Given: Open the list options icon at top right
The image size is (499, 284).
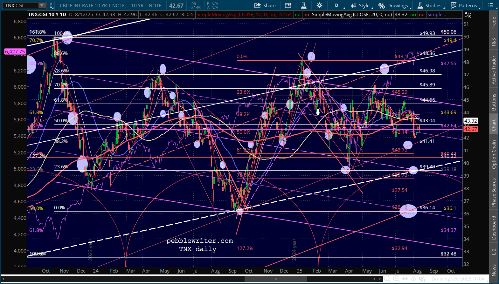Looking at the screenshot, I should click(491, 5).
